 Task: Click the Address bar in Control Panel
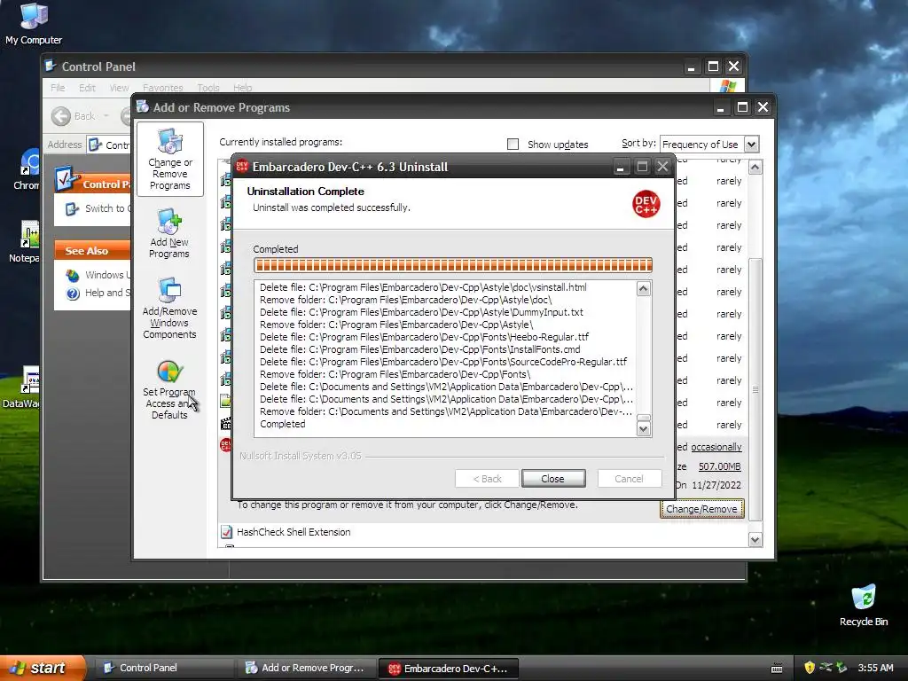108,145
